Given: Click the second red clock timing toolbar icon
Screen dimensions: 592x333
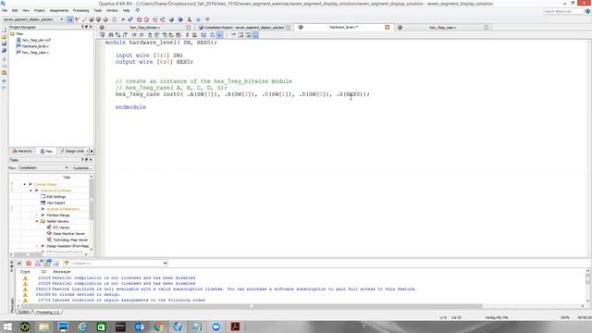Looking at the screenshot, I should point(146,19).
